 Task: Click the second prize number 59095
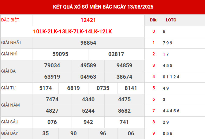(60, 54)
